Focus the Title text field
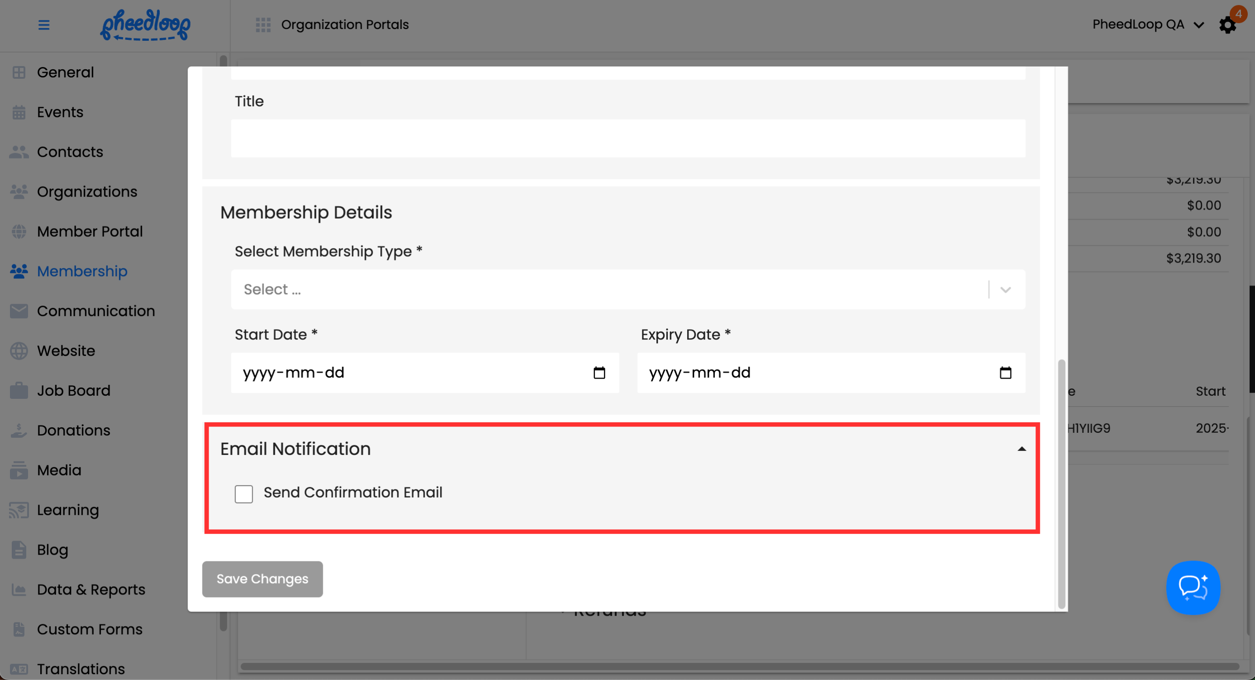Viewport: 1255px width, 680px height. tap(627, 139)
